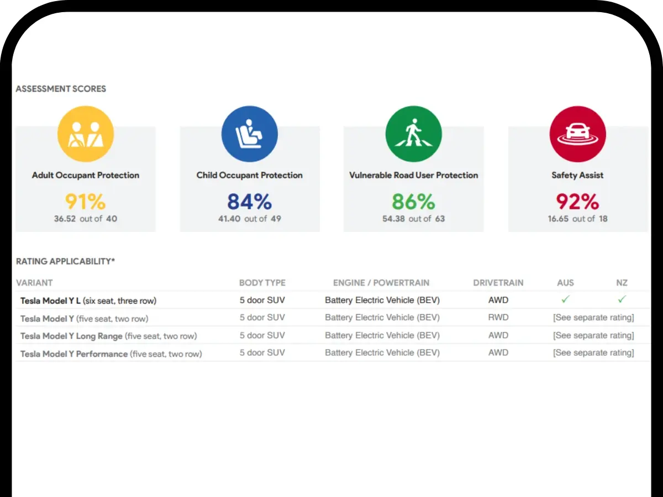Click the VARIANT column header
663x497 pixels.
coord(34,283)
